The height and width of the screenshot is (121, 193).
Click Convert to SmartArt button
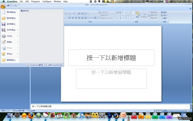tap(106, 18)
